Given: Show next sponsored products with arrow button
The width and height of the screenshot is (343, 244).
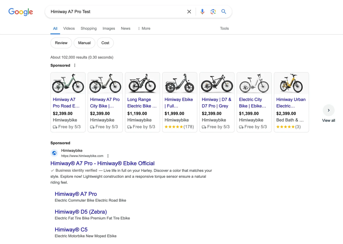Looking at the screenshot, I should (329, 110).
